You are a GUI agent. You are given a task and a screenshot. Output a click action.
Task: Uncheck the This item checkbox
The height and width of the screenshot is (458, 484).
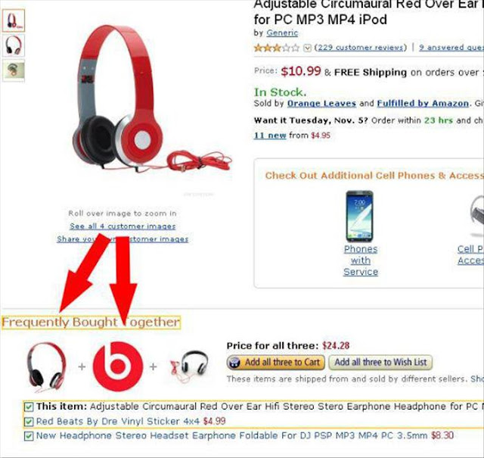(29, 407)
